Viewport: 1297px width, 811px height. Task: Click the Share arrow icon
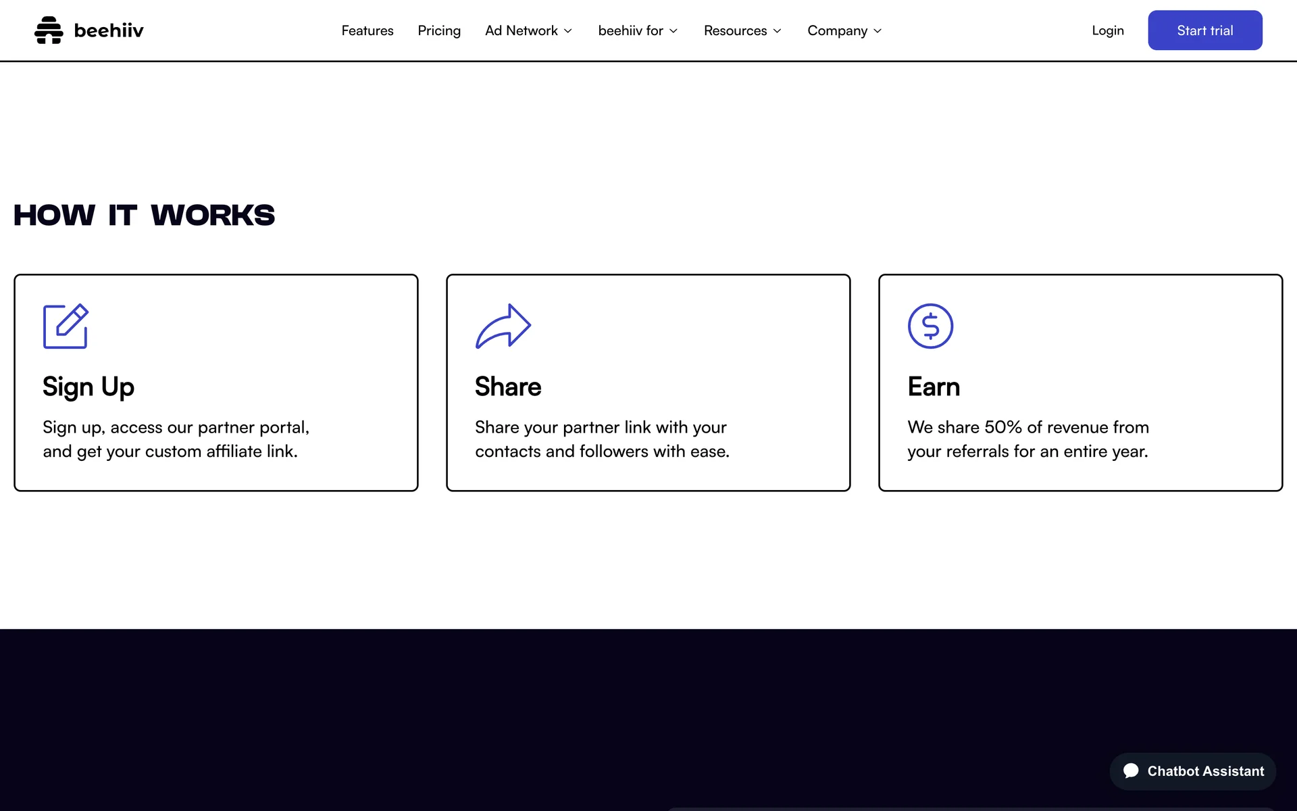point(503,326)
